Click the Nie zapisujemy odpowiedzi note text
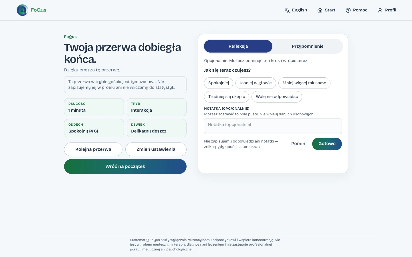The image size is (412, 257). pyautogui.click(x=241, y=144)
